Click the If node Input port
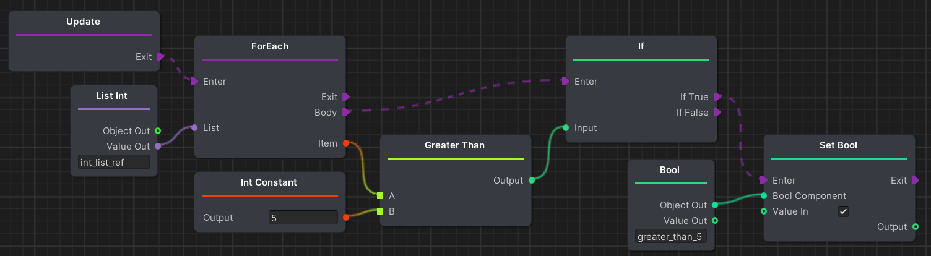This screenshot has height=256, width=931. click(566, 127)
